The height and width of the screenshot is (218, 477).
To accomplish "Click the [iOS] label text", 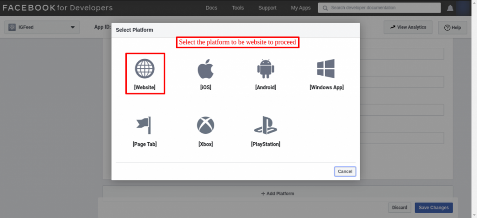I will [x=205, y=87].
